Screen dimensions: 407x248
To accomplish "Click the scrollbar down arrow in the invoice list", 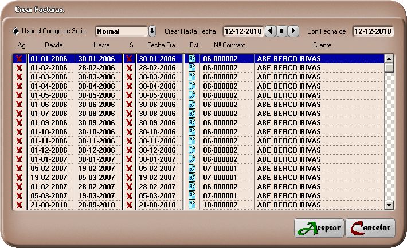I will tap(389, 205).
